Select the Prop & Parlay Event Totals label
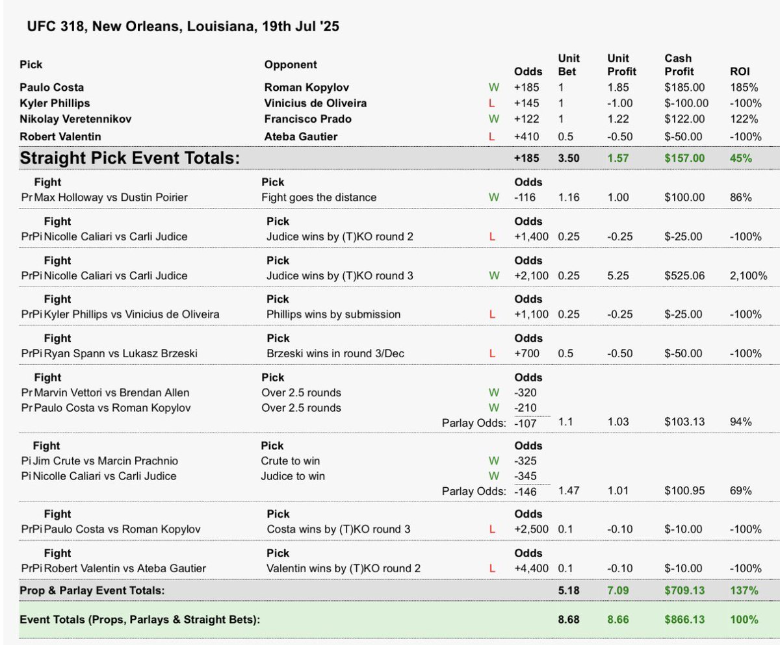 pos(92,590)
